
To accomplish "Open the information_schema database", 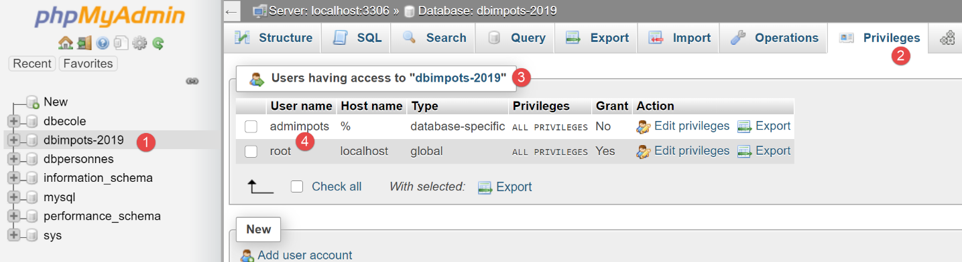I will click(98, 178).
